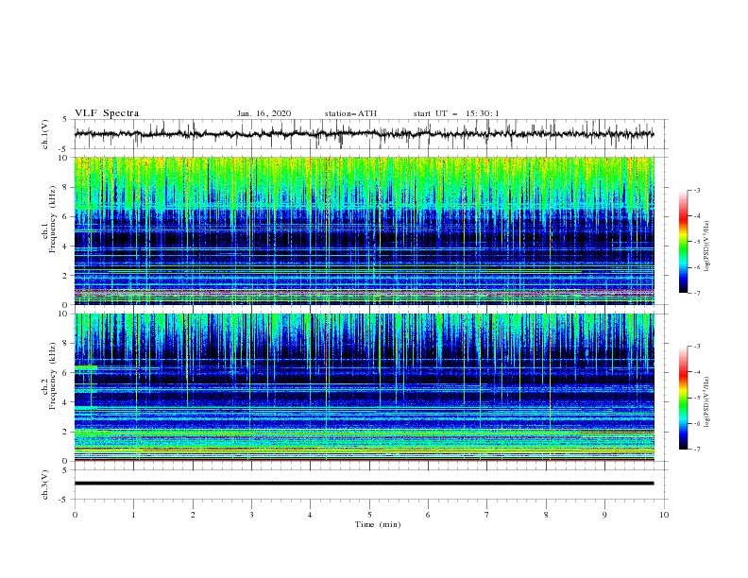
Task: Click the ch.1 color bar log(PSD) label
Action: 707,246
